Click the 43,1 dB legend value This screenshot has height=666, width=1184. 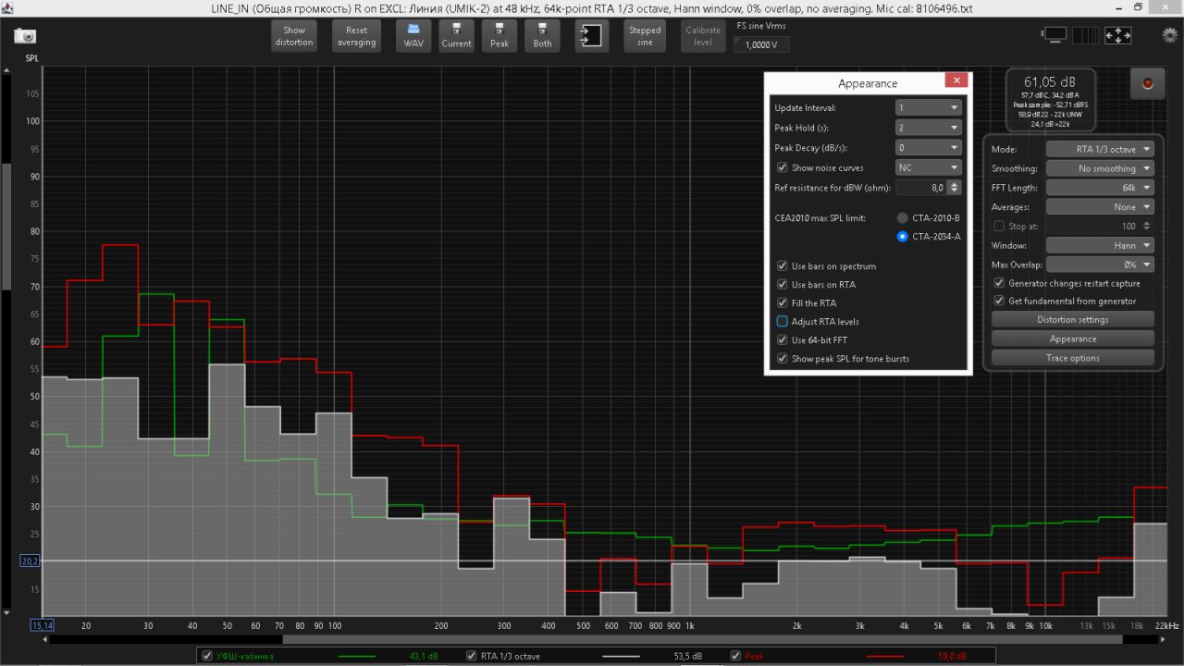(x=424, y=657)
